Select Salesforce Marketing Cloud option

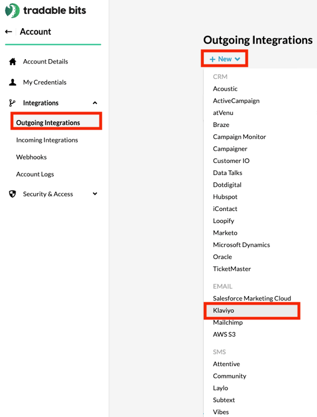pos(252,298)
